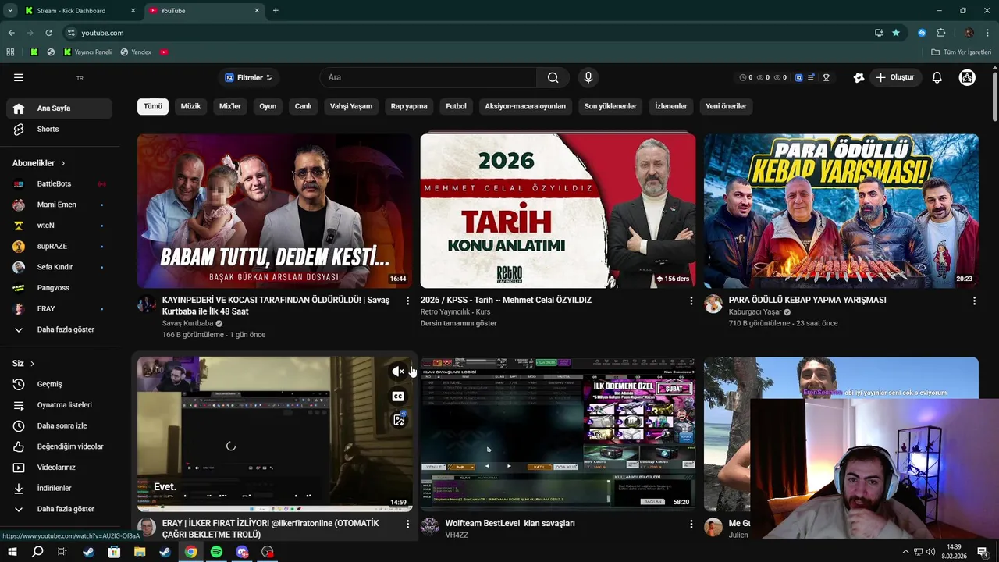Open the Windows Start menu

point(12,552)
